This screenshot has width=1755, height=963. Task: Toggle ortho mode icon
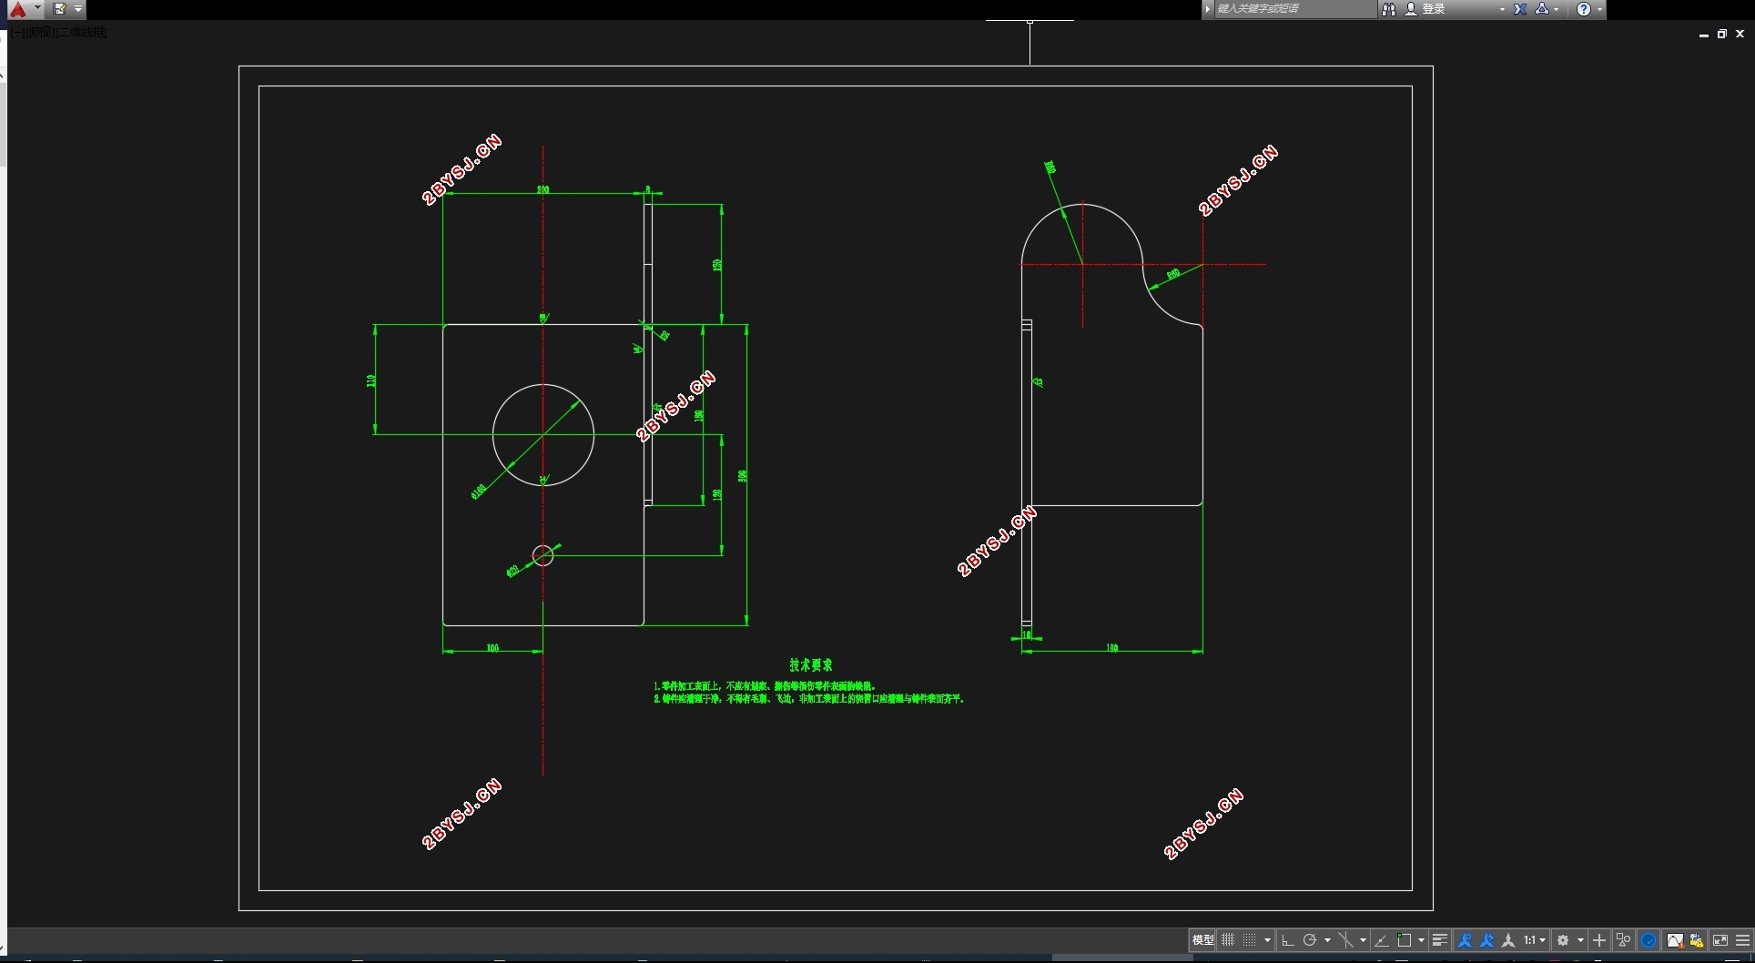[1287, 940]
